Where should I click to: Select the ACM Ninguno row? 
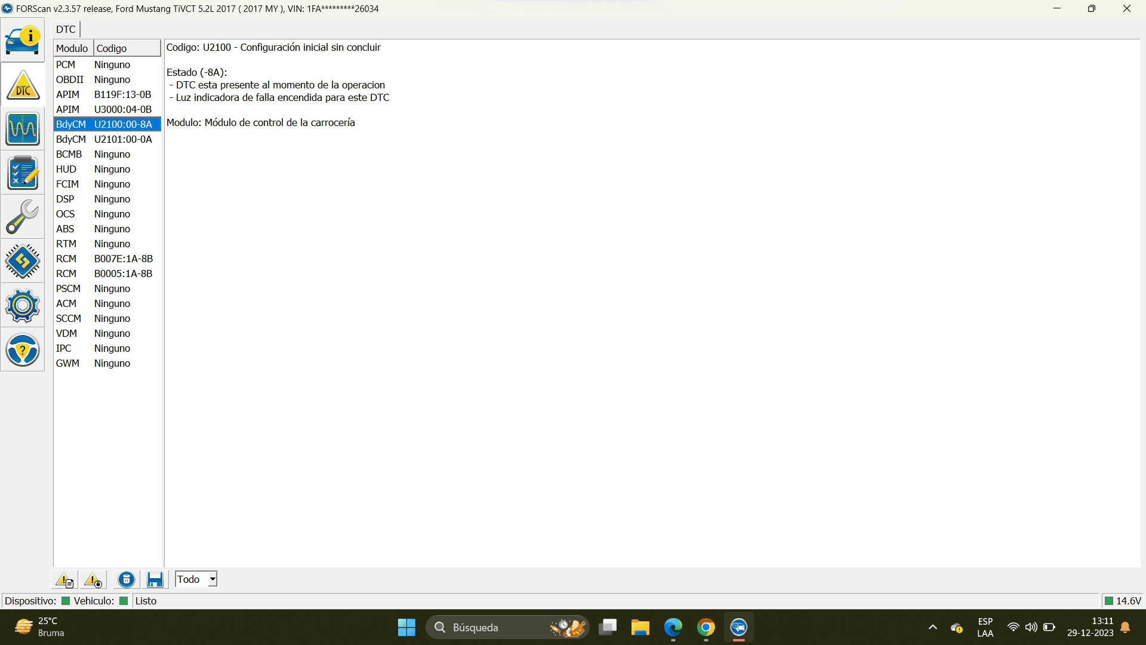coord(107,303)
